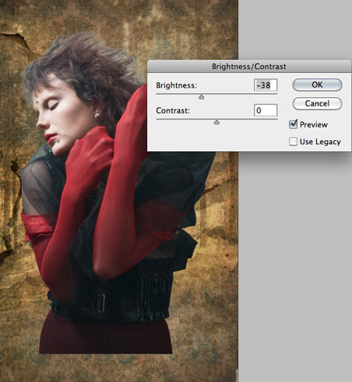Click the Contrast slider track left of its handle
Screen dimensions: 352x382
pos(185,119)
